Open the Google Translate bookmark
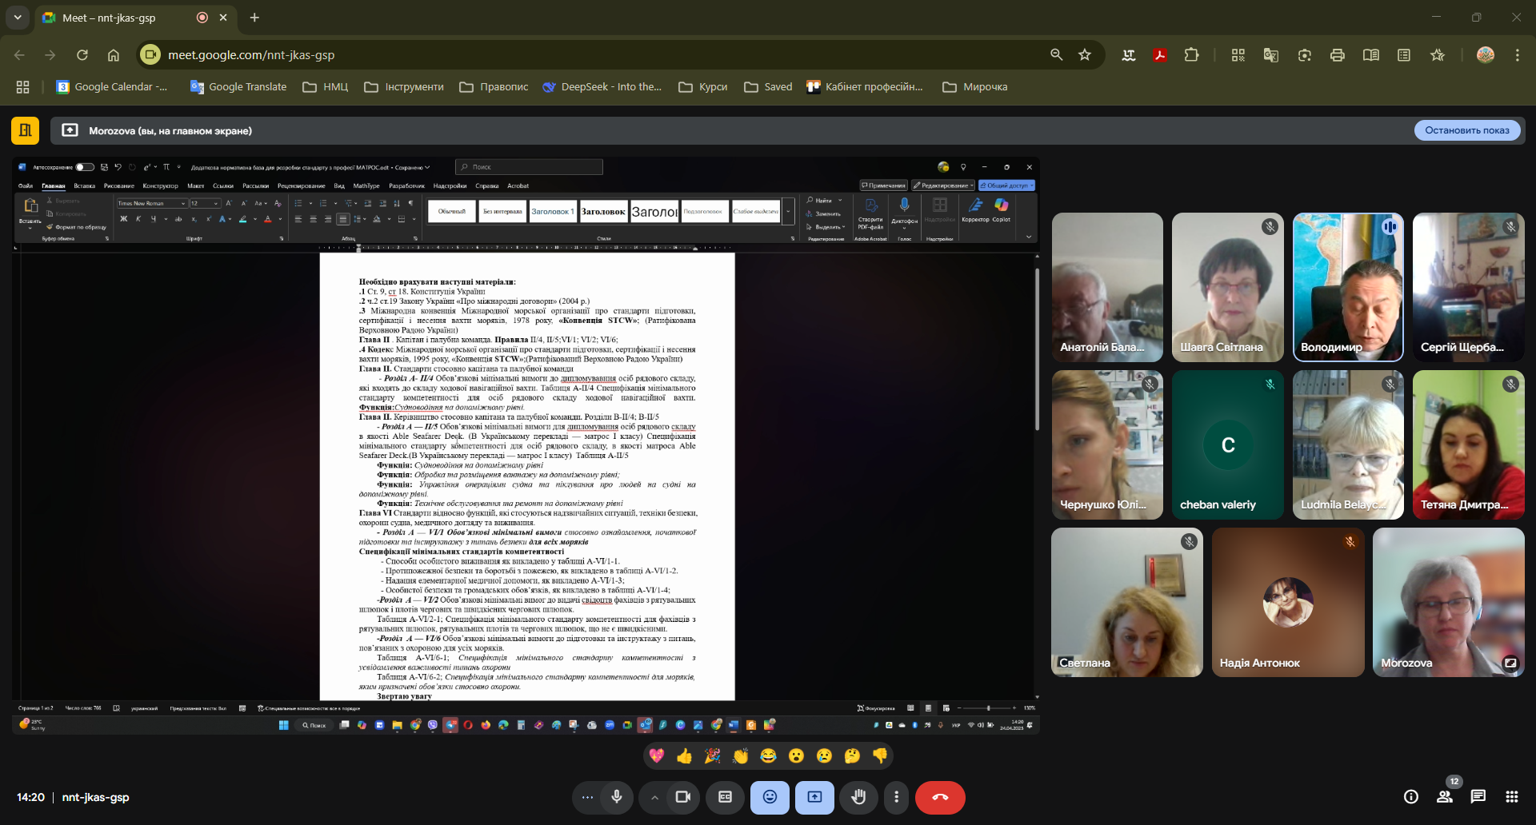 click(x=238, y=87)
